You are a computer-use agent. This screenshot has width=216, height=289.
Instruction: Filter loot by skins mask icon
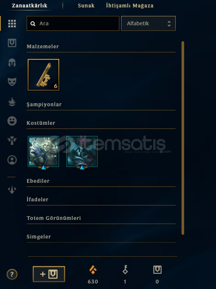coord(12,82)
